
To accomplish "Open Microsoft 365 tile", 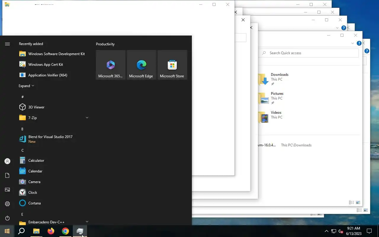I will (x=111, y=65).
